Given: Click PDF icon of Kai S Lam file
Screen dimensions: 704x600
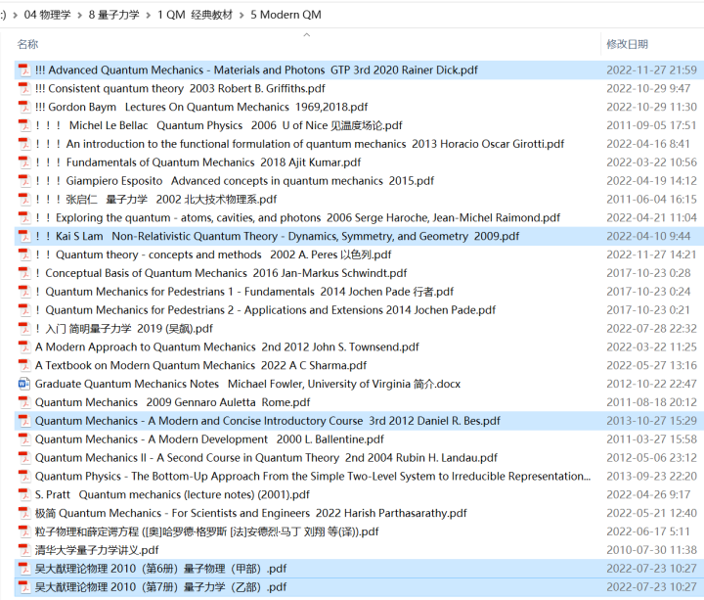Looking at the screenshot, I should pos(23,236).
